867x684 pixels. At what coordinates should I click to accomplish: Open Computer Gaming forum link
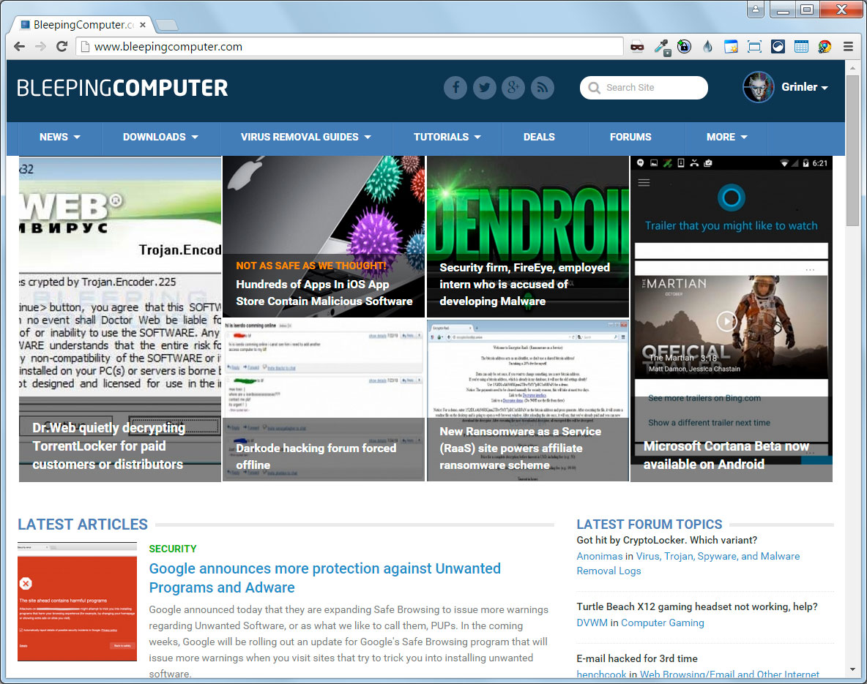pyautogui.click(x=663, y=623)
